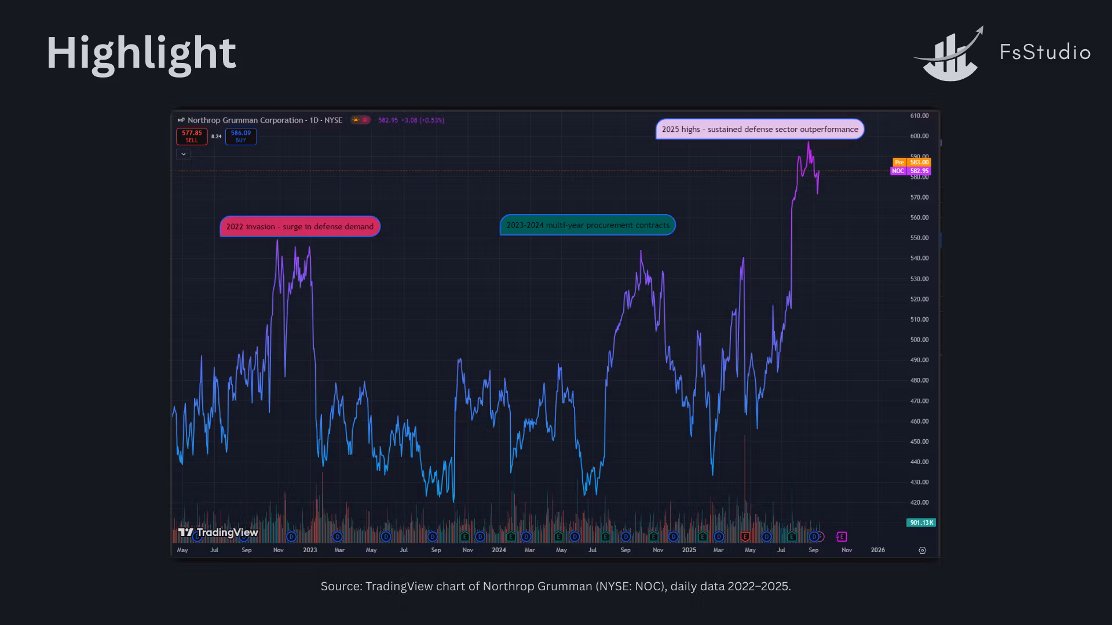The height and width of the screenshot is (625, 1112).
Task: Show the earnings marker for April 2024
Action: point(558,537)
